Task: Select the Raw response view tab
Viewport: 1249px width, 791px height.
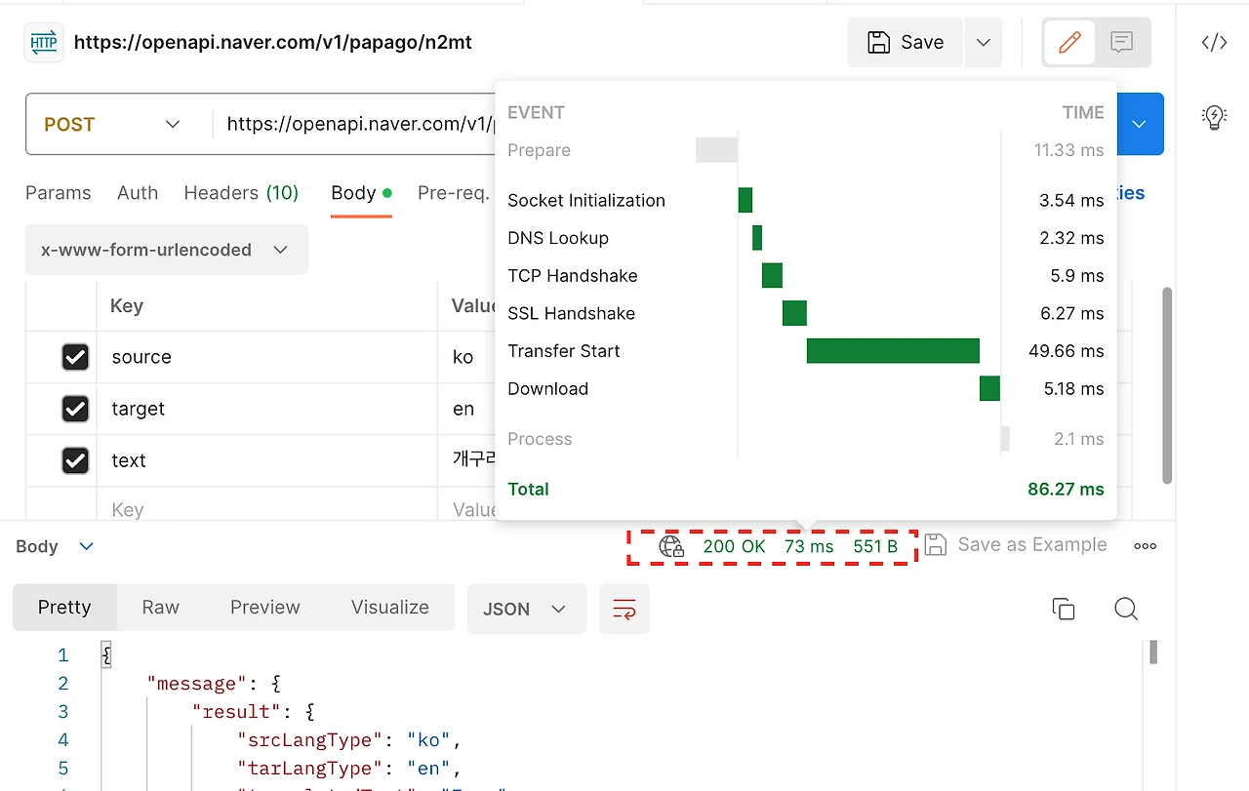Action: (161, 608)
